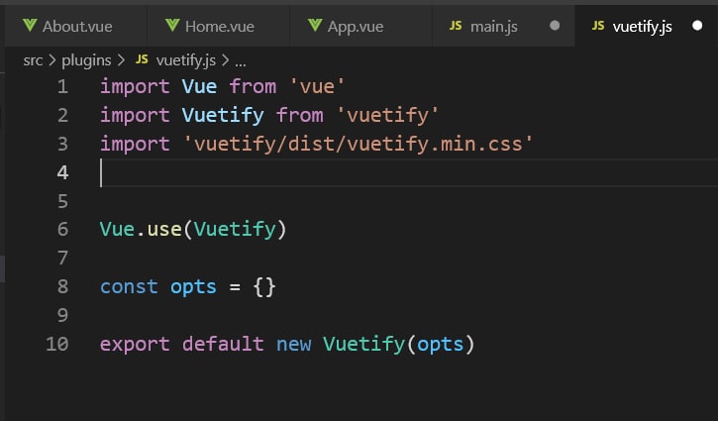
Task: Place cursor on empty line 4
Action: pos(408,172)
